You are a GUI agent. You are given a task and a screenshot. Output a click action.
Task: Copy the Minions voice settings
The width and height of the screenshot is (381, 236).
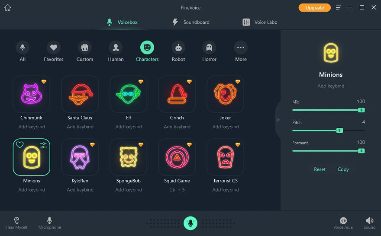point(343,169)
